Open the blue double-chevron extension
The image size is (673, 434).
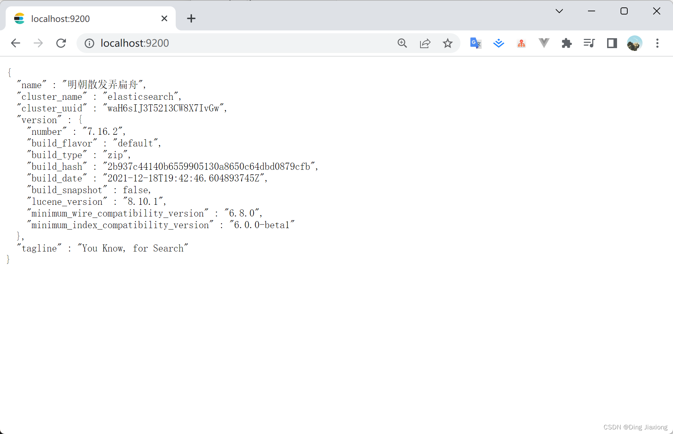(498, 43)
